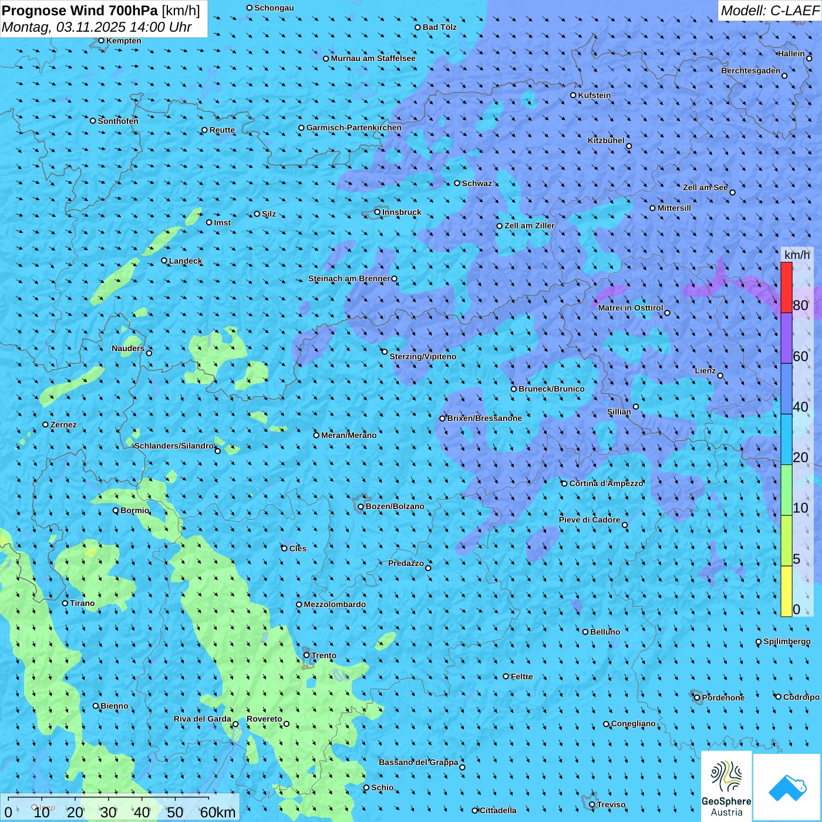822x822 pixels.
Task: Click the 'Mittersill' label
Action: pyautogui.click(x=675, y=208)
